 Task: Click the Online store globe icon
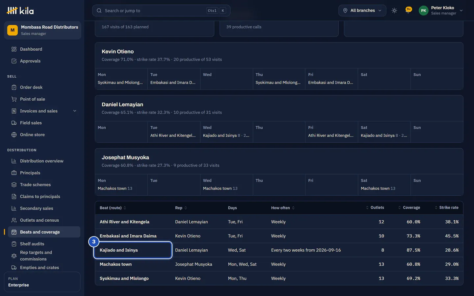click(x=14, y=135)
